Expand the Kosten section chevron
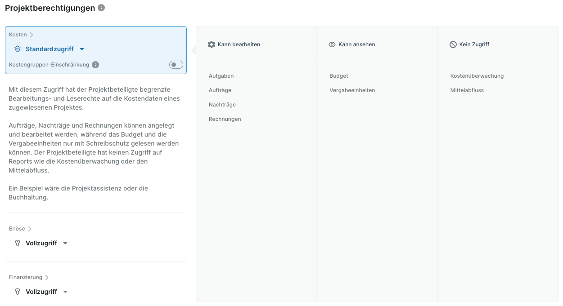This screenshot has width=563, height=306. click(x=32, y=35)
